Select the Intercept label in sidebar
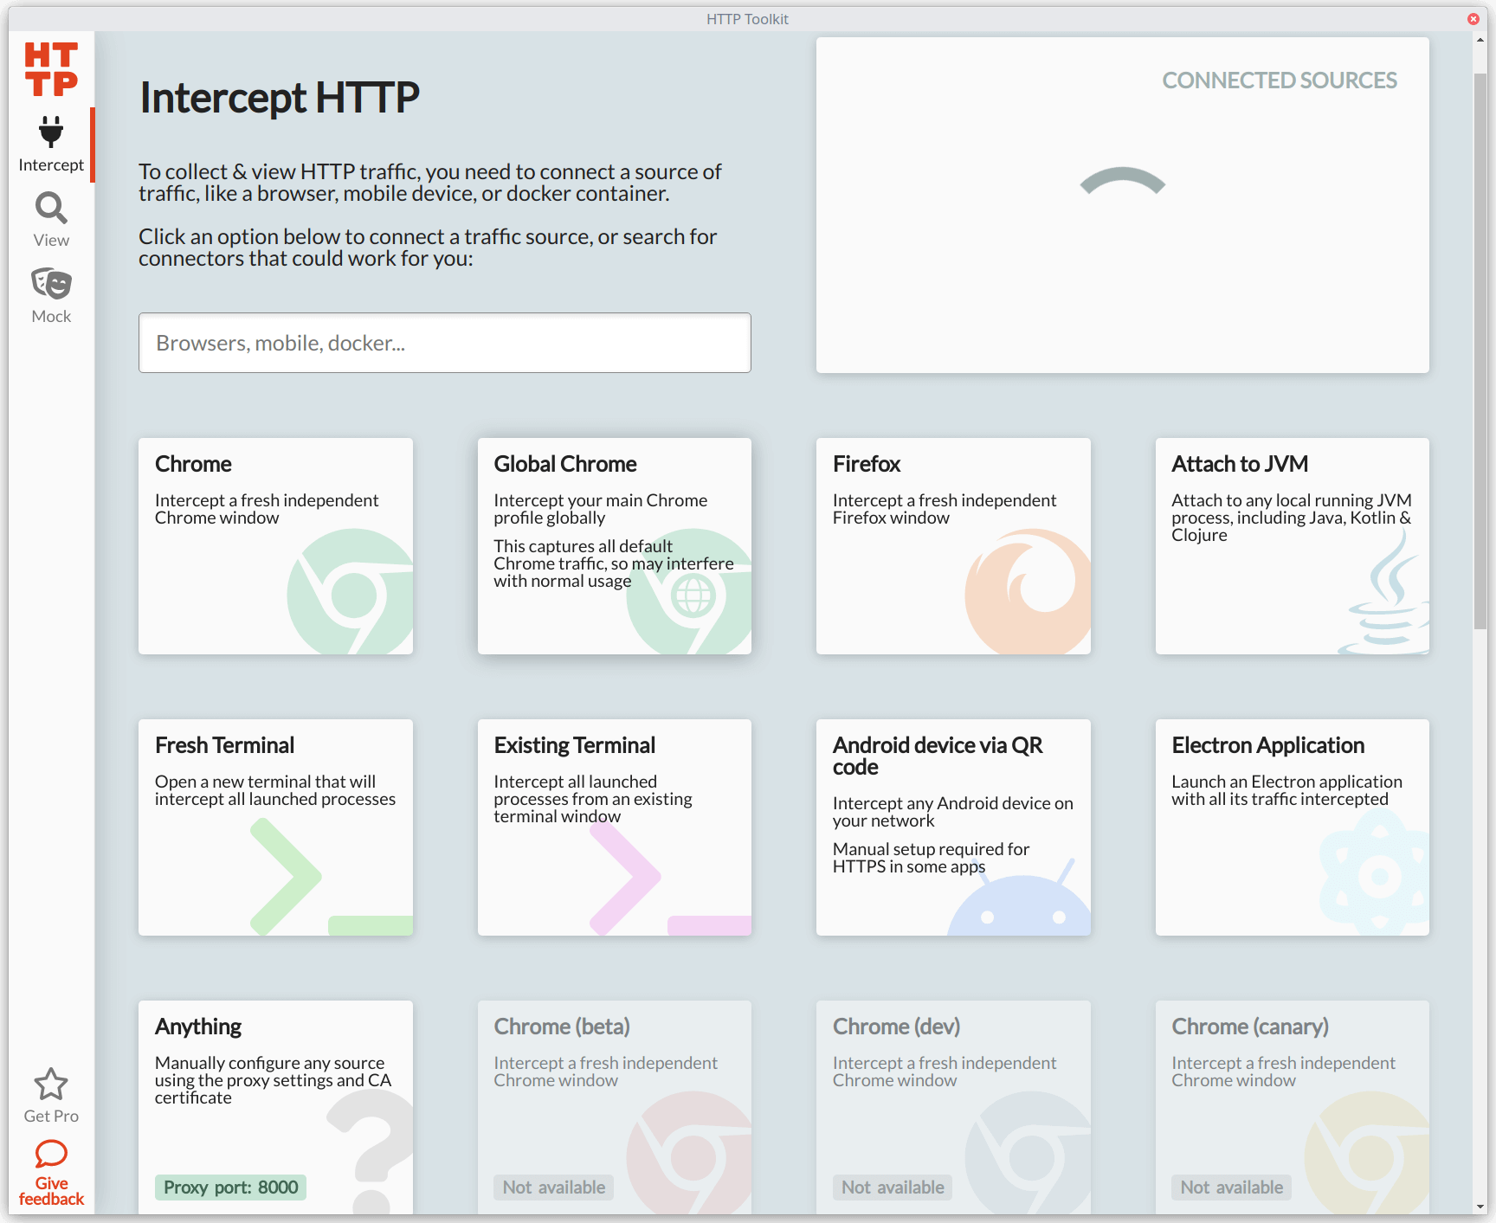 tap(51, 165)
